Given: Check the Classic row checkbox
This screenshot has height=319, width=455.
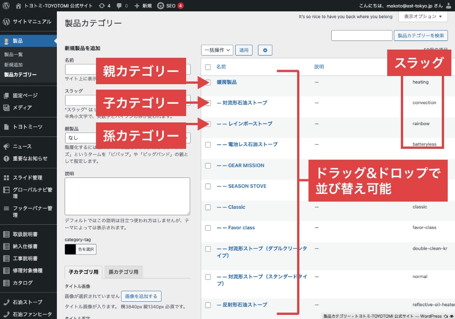Looking at the screenshot, I should (208, 207).
